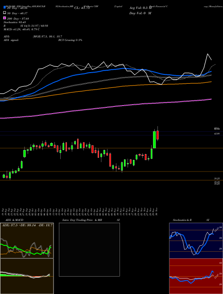Click the 'ADX: 37.5 +DY: 30.14 -DY: 13.7' header

tap(27, 225)
